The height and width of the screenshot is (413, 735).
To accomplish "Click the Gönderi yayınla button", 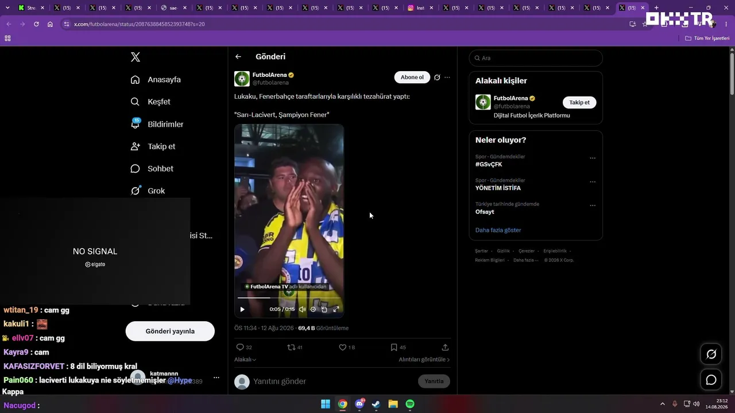I will (x=170, y=331).
